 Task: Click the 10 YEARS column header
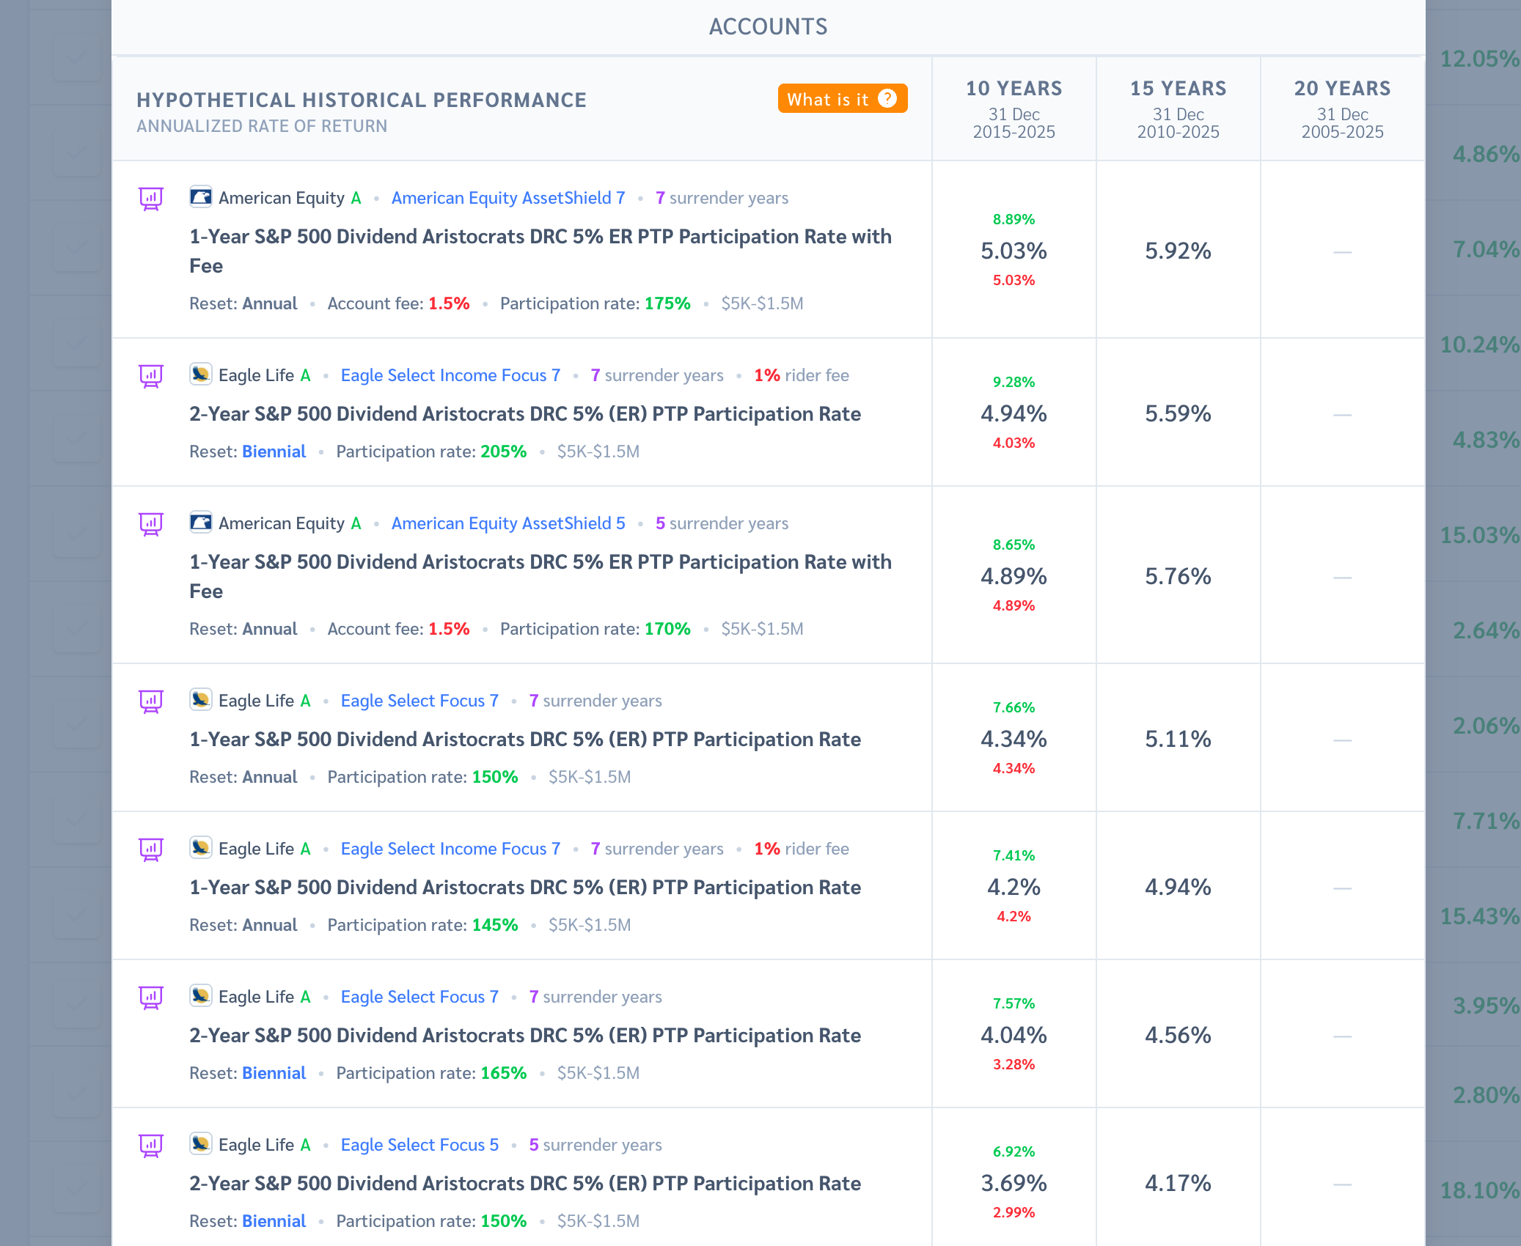[x=1014, y=109]
